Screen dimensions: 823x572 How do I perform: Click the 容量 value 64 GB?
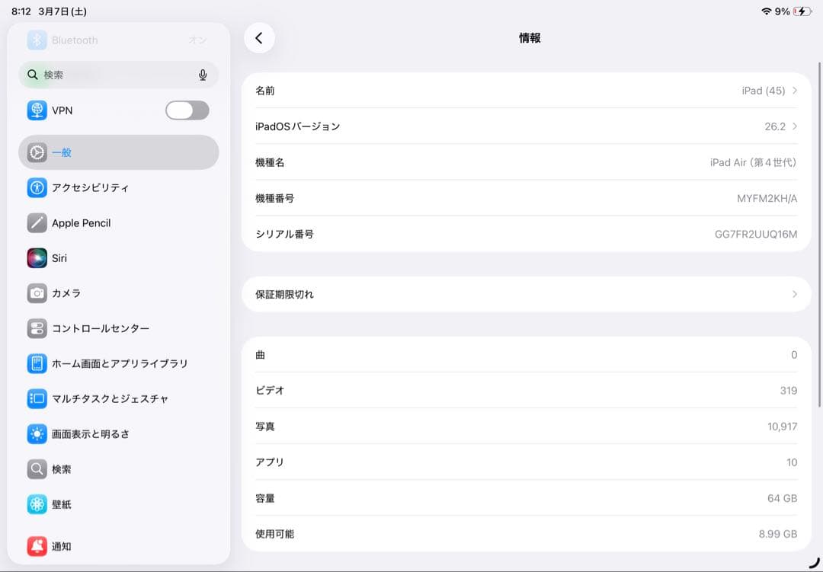coord(782,498)
